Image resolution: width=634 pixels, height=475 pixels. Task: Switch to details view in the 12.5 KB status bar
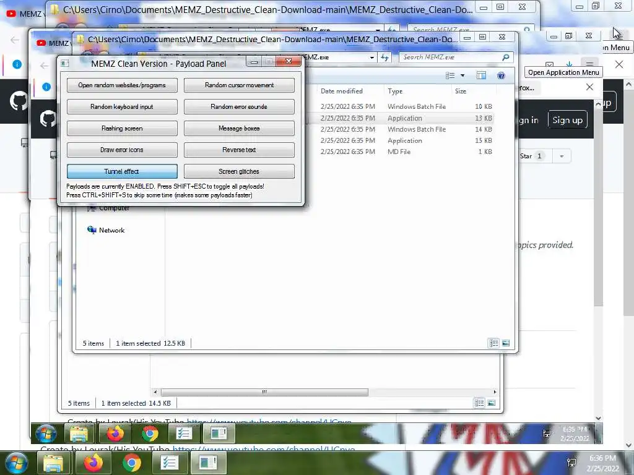pyautogui.click(x=493, y=343)
